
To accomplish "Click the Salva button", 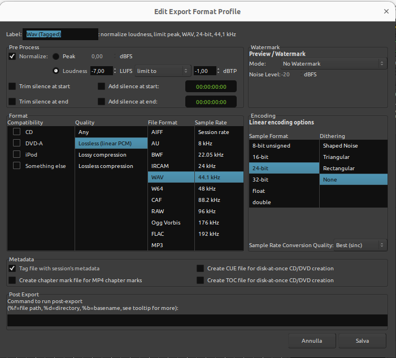I will tap(362, 341).
